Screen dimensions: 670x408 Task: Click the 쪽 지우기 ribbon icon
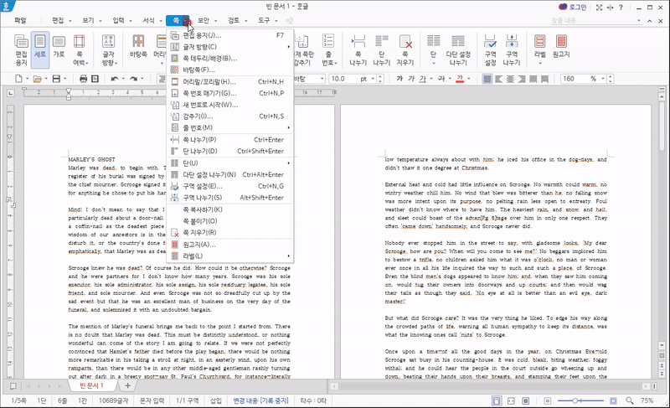(405, 50)
